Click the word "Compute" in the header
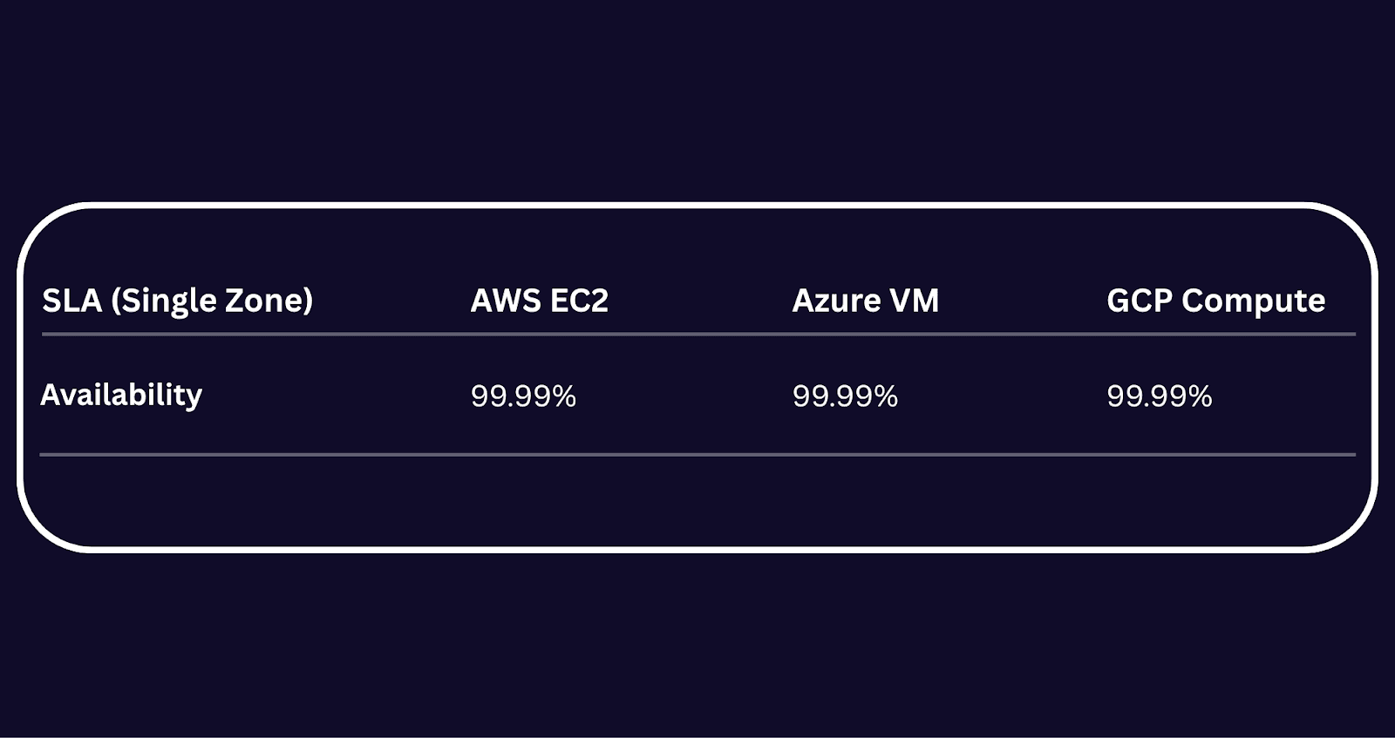Image resolution: width=1395 pixels, height=738 pixels. pyautogui.click(x=1253, y=301)
